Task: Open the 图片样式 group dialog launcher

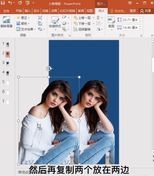Action: pyautogui.click(x=70, y=36)
